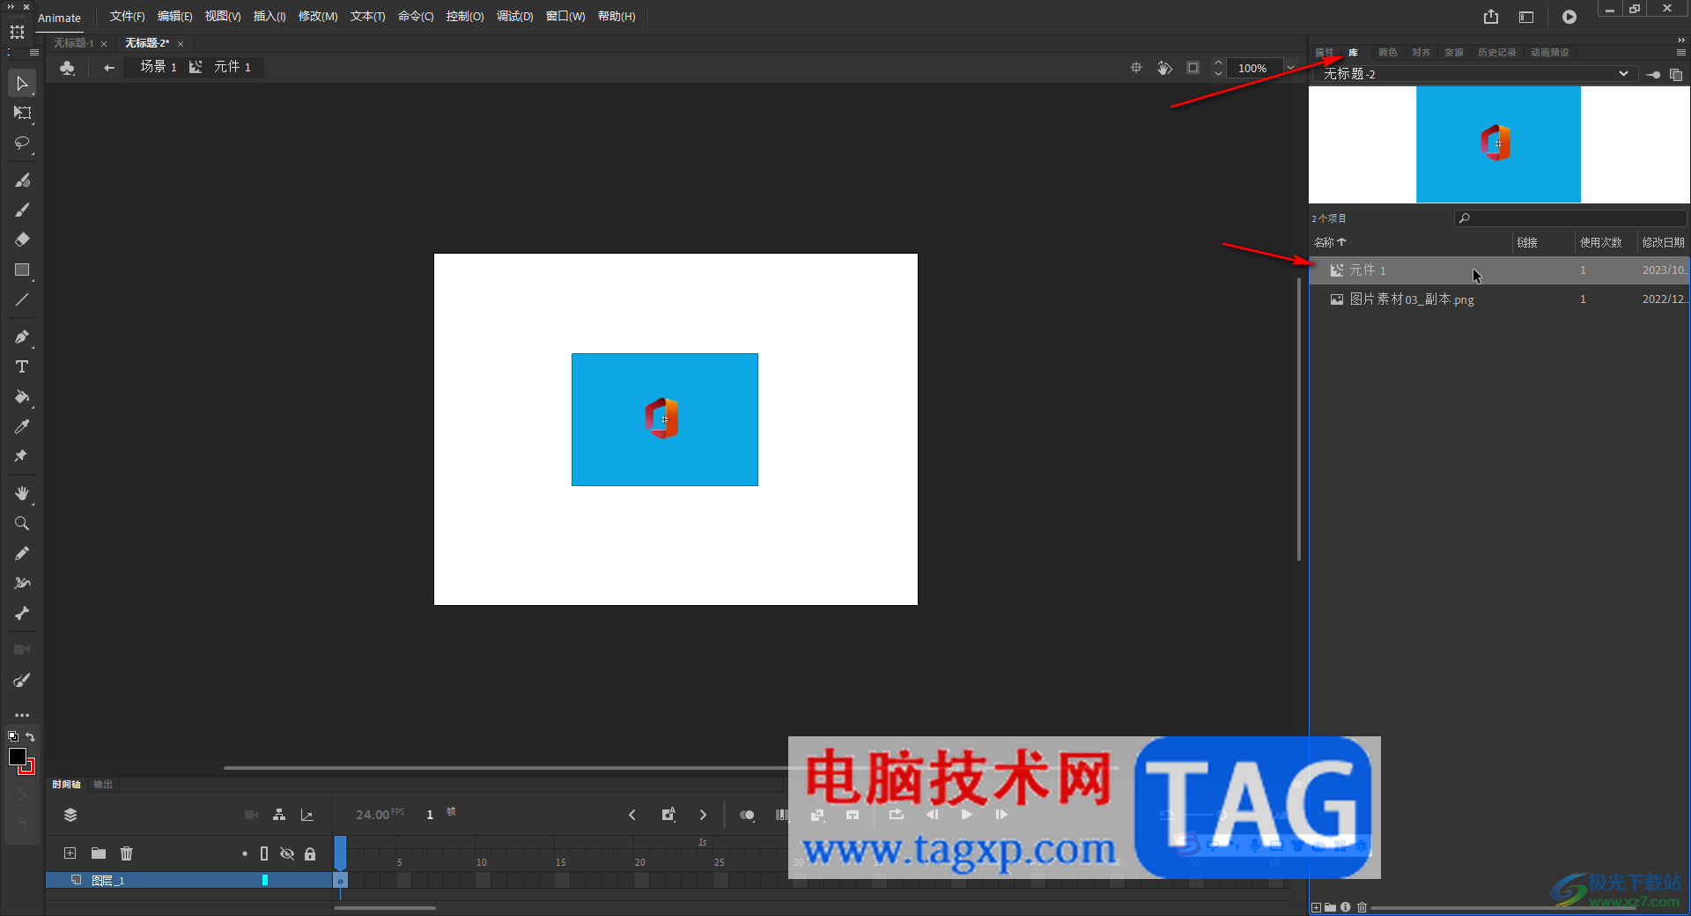Click 场景 1 breadcrumb
Screen dimensions: 1691x916
[x=158, y=67]
